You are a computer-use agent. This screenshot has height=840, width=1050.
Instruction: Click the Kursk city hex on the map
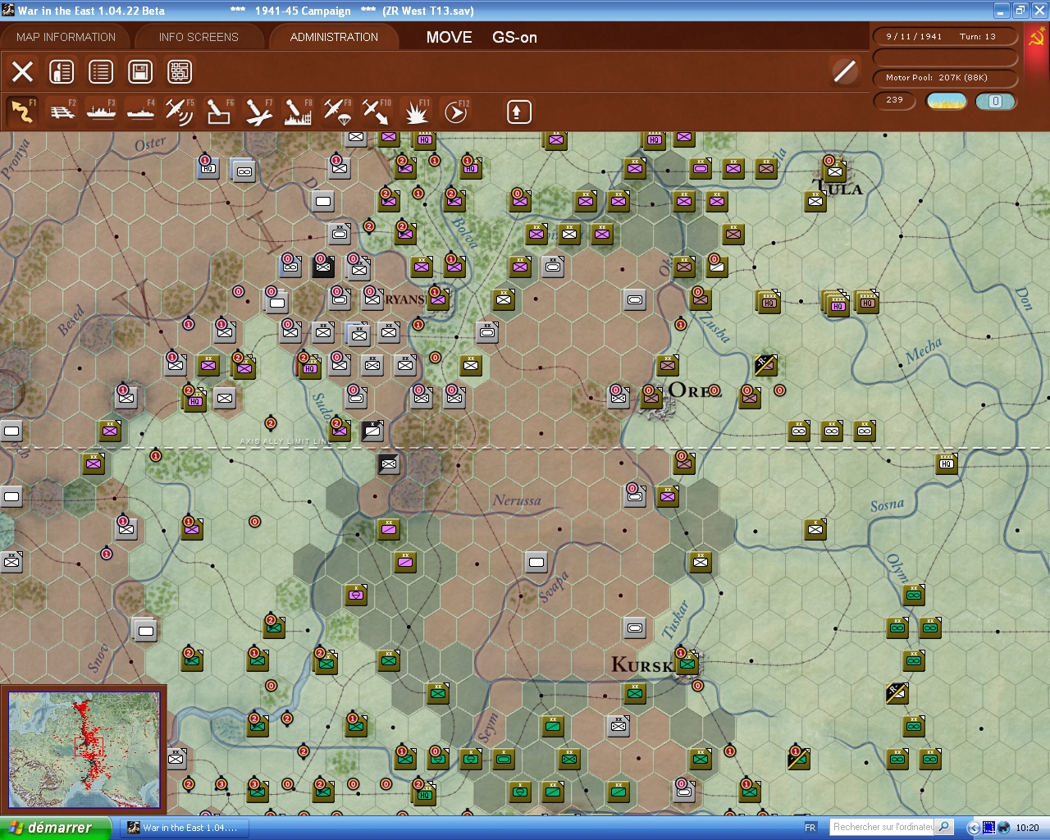pos(686,662)
